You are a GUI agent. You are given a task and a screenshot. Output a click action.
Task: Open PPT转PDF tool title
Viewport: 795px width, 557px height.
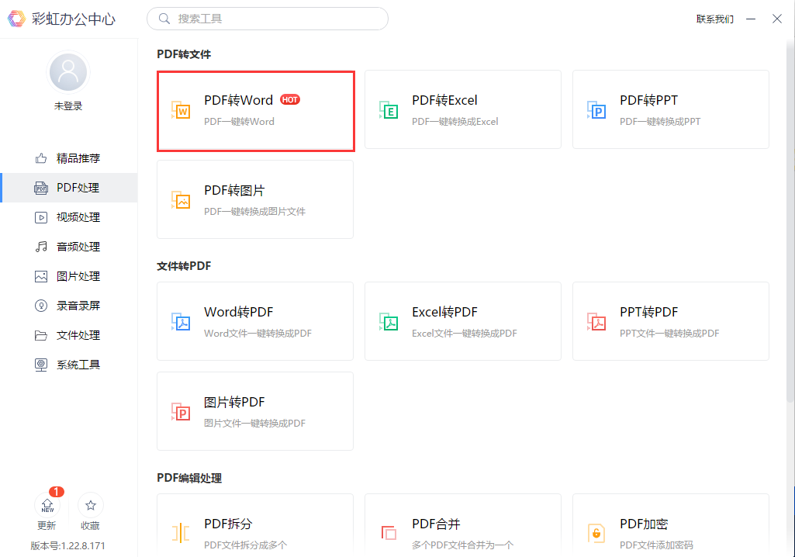[x=648, y=312]
